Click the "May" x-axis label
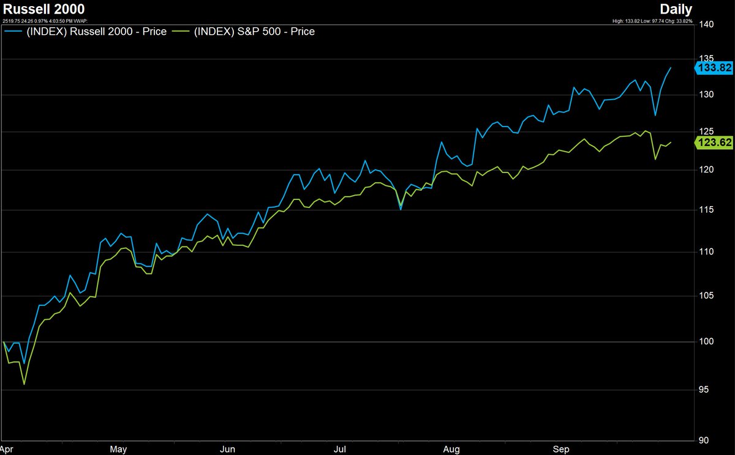 click(118, 449)
